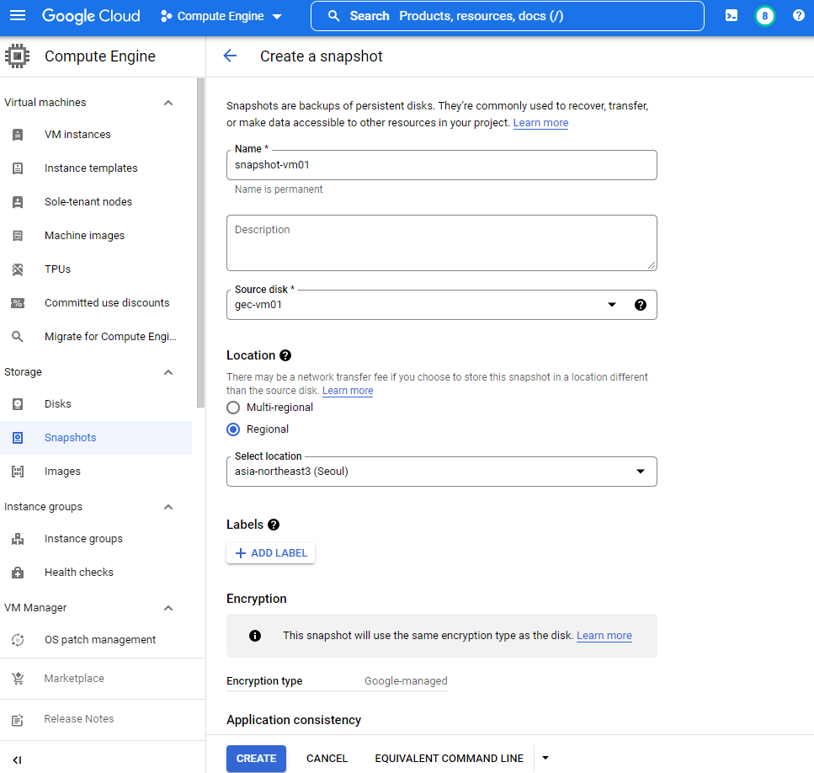Select the Regional radio option
Image resolution: width=814 pixels, height=773 pixels.
tap(233, 429)
